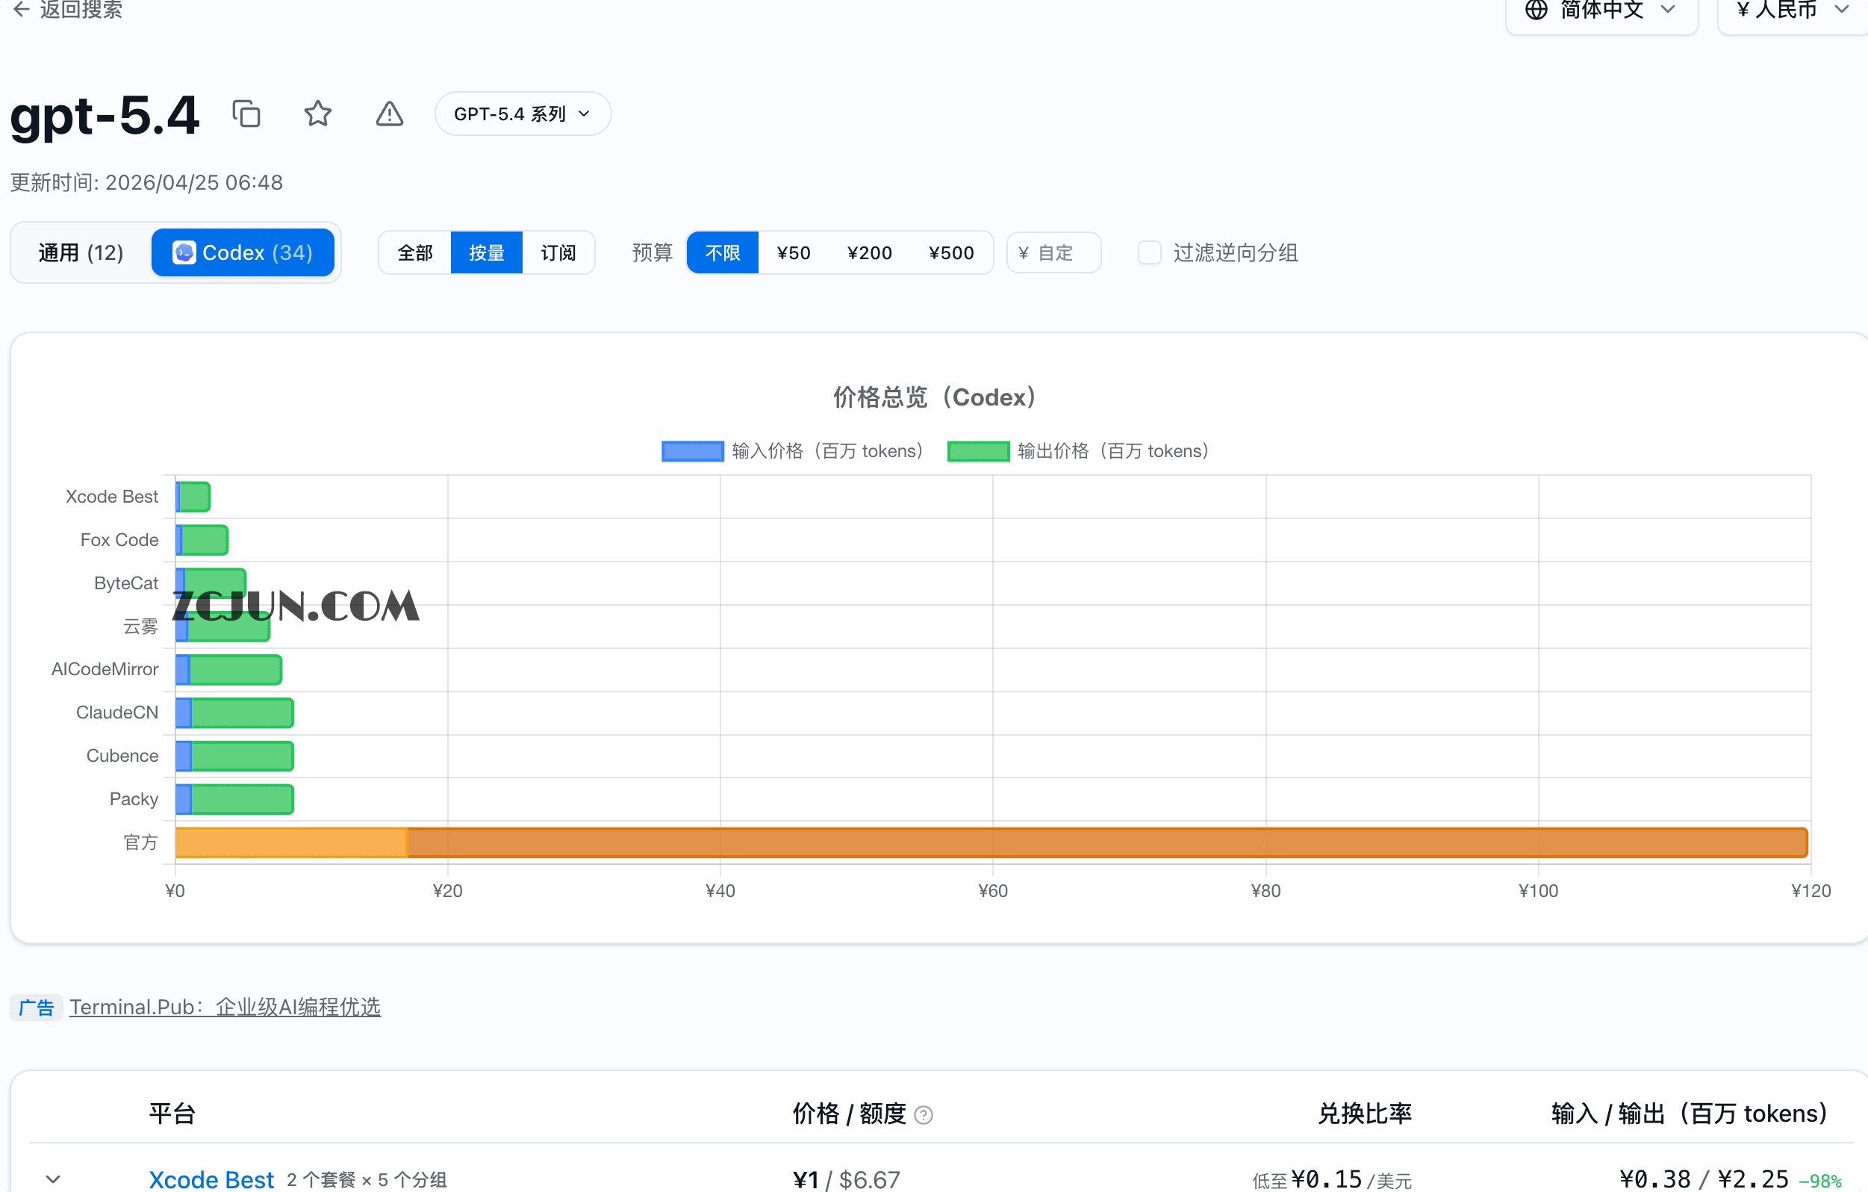Image resolution: width=1868 pixels, height=1192 pixels.
Task: Toggle 输入价格 legend blue swatch
Action: 692,451
